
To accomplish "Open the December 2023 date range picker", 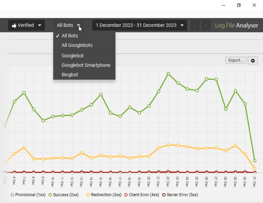I will coord(139,25).
